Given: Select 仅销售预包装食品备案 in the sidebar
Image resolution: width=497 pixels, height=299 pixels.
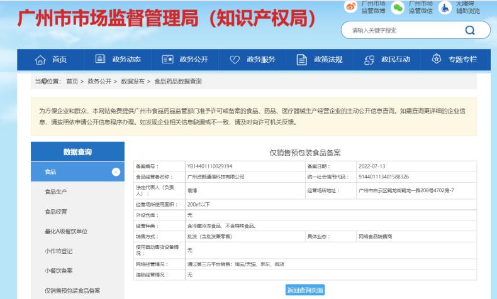Looking at the screenshot, I should click(x=72, y=291).
